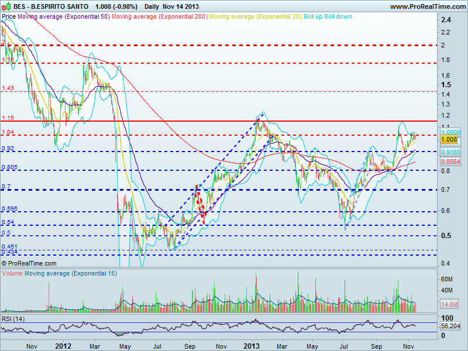Select the yellow "1.008" current price tag

coord(449,139)
